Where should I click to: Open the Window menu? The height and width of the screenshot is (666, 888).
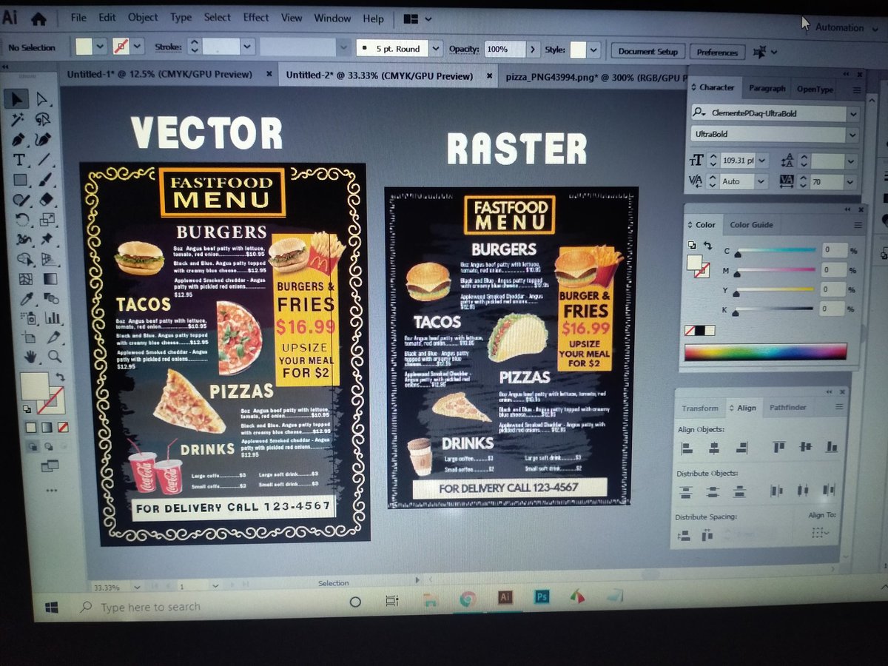(332, 18)
